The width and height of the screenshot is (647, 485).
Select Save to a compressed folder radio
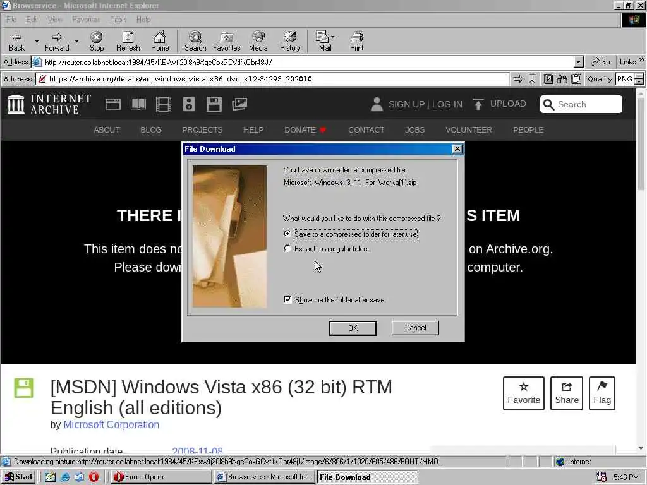click(x=287, y=234)
